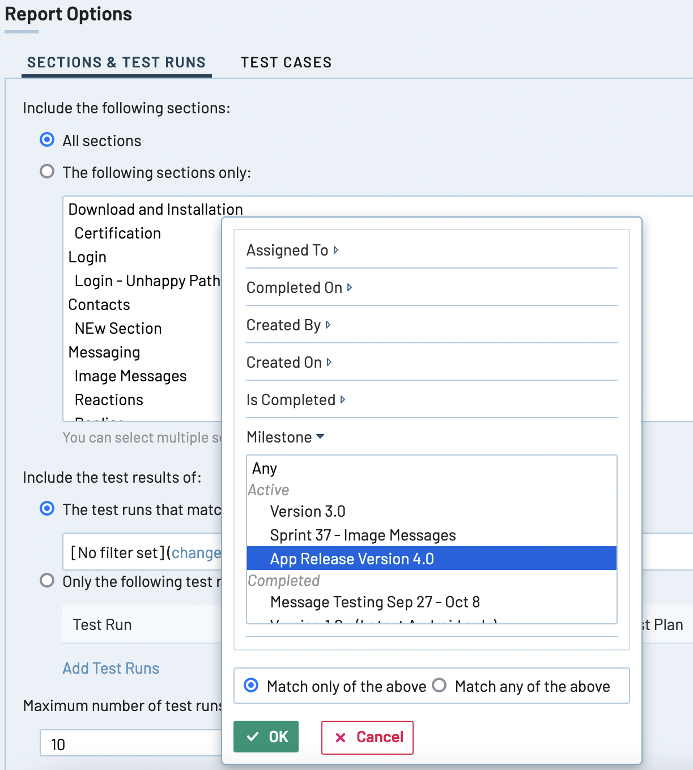
Task: Pick Sprint 37 - Image Messages milestone
Action: [363, 535]
